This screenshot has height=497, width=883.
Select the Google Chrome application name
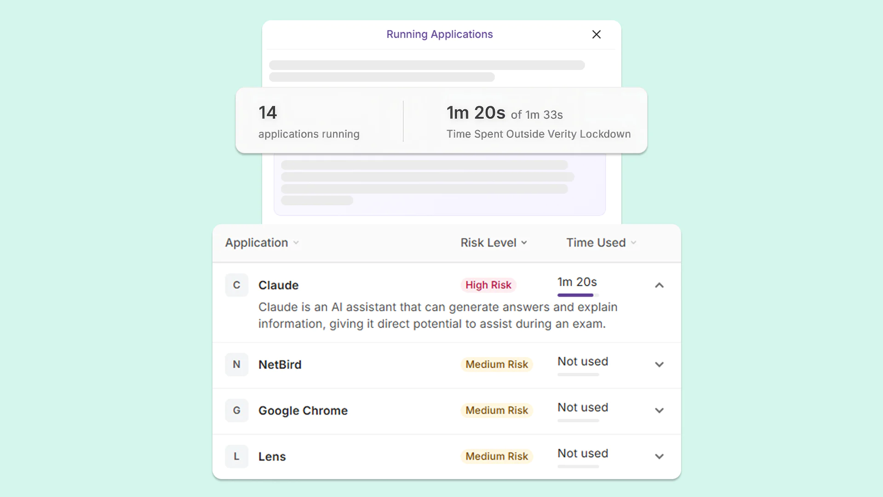tap(303, 410)
